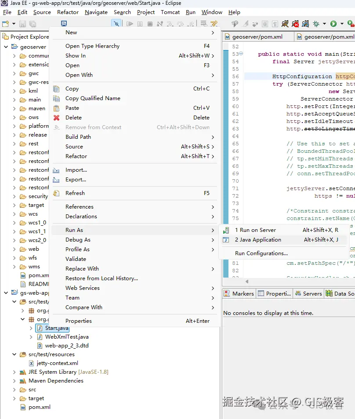Expand the gwc folder
The height and width of the screenshot is (419, 355).
point(14,73)
